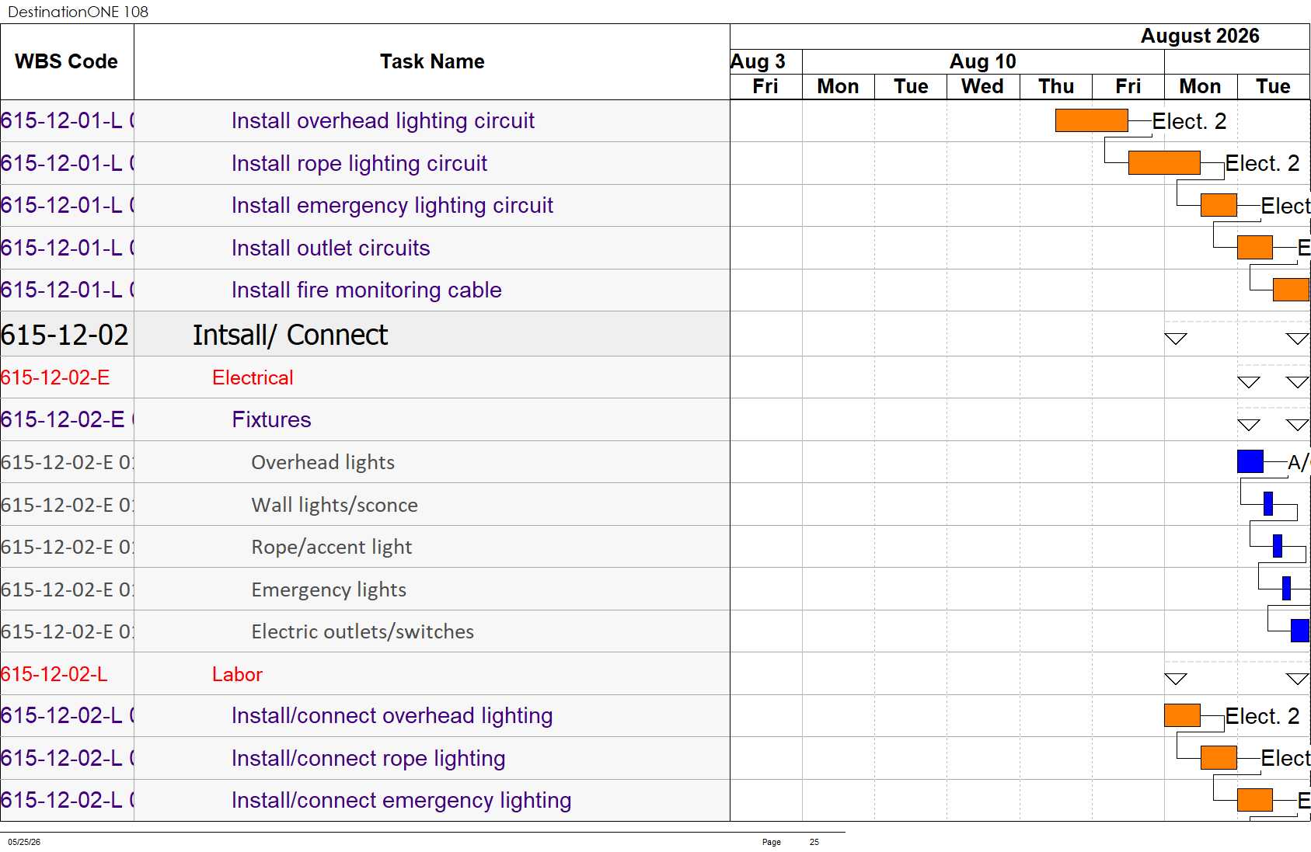
Task: Click the Labor summary start triangle marker
Action: pos(1176,679)
